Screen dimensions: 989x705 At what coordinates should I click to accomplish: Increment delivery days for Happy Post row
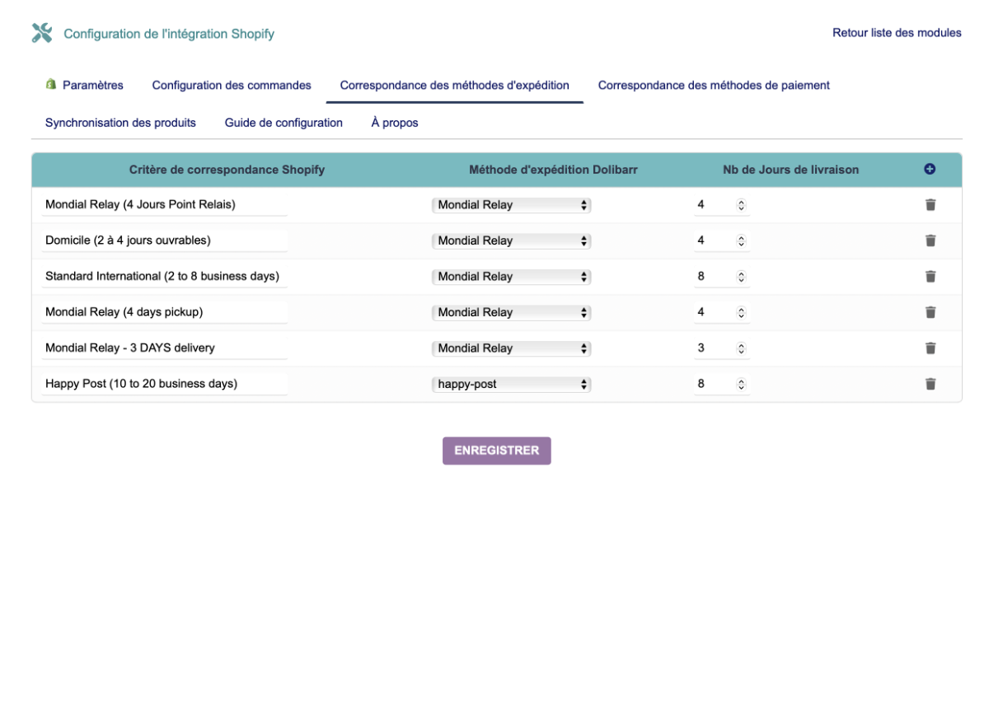click(741, 381)
